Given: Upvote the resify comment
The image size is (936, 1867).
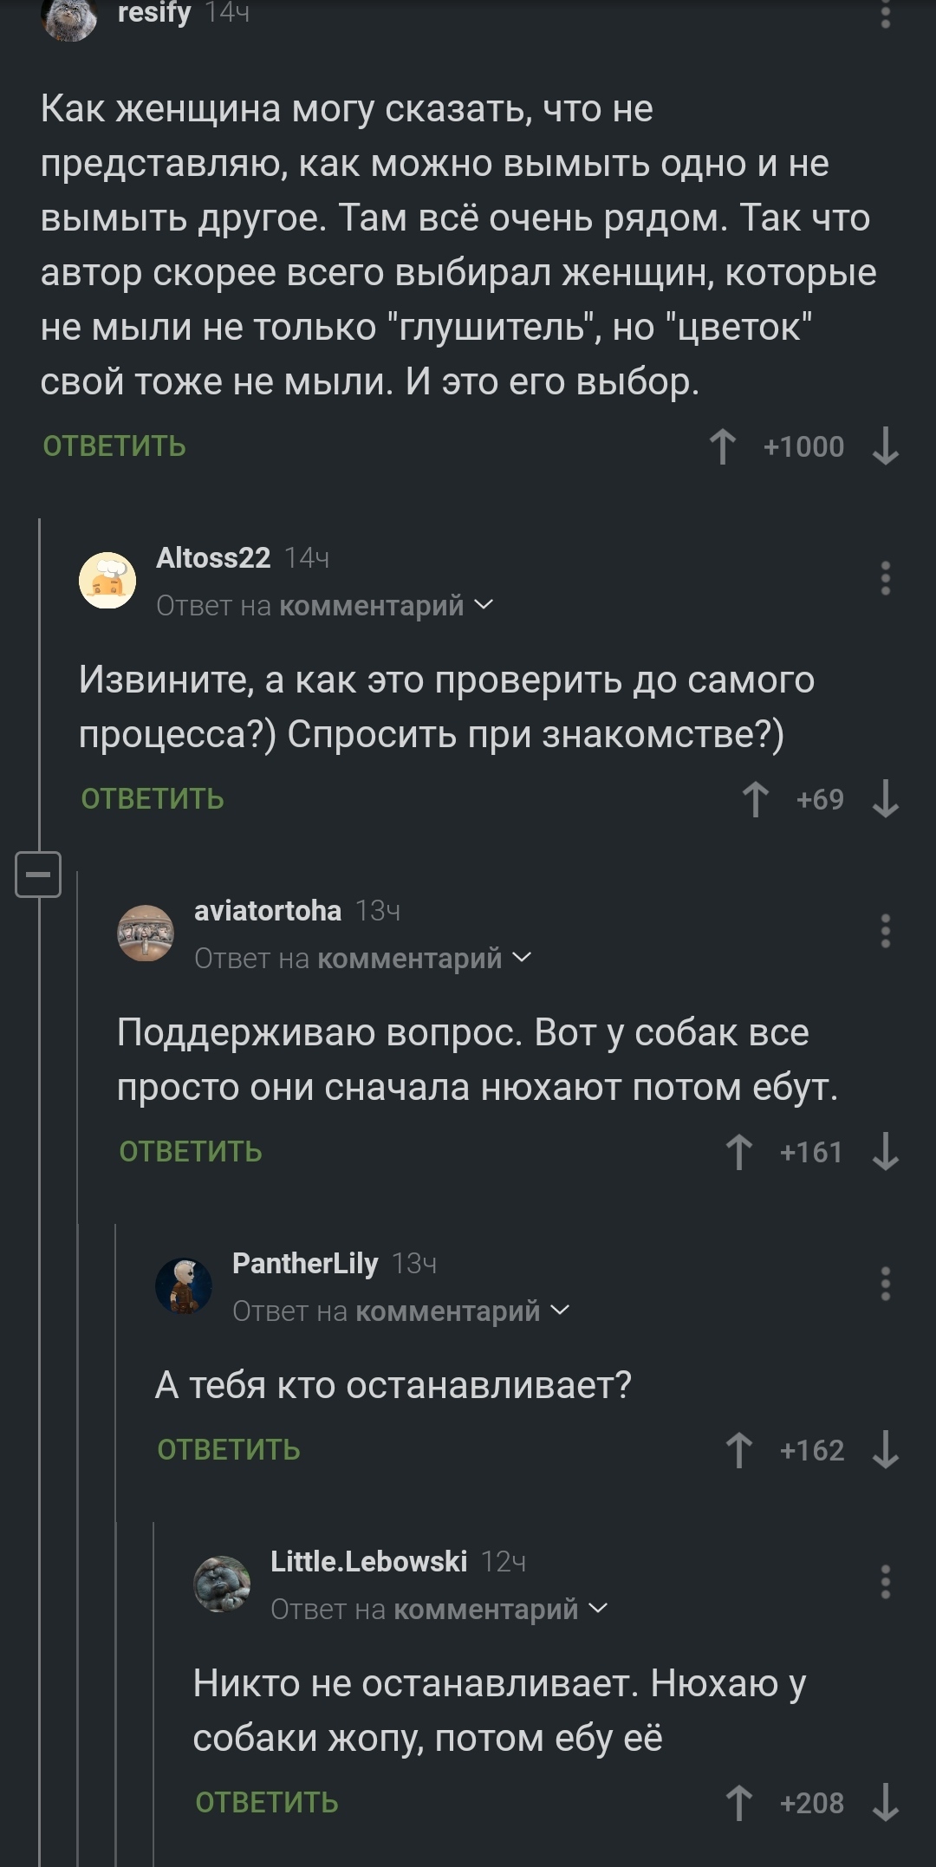Looking at the screenshot, I should (722, 447).
